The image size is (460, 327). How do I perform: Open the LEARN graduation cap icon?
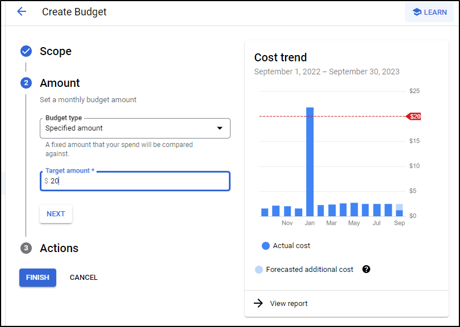click(417, 12)
